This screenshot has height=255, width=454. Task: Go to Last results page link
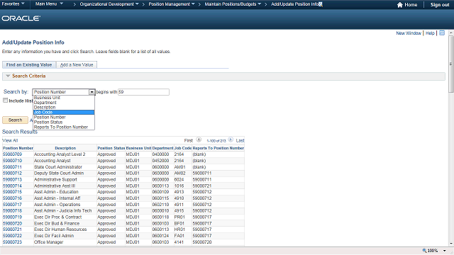pos(240,140)
